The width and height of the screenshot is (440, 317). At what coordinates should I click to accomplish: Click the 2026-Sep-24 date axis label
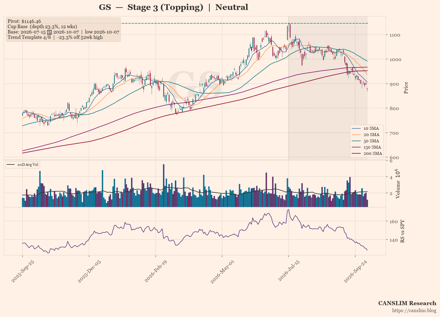[x=356, y=272]
